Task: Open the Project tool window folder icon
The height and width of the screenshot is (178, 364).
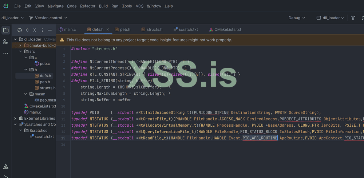Action: tap(6, 30)
